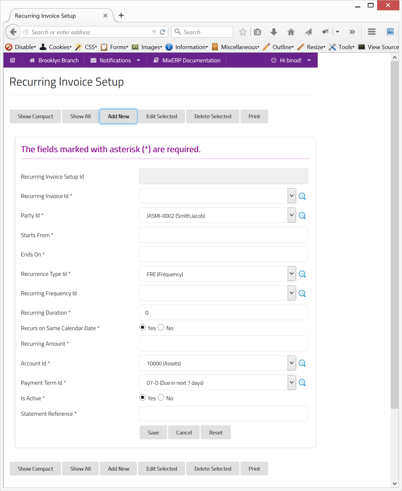402x491 pixels.
Task: Close the Recurring Invoice Setup tab
Action: tap(105, 16)
